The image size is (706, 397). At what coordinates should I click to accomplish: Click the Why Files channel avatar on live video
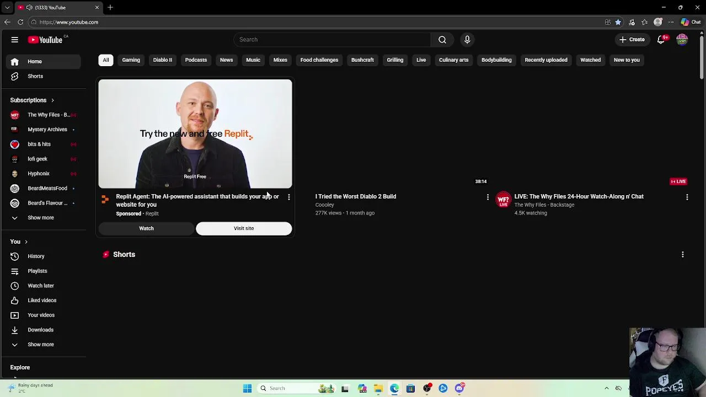[x=503, y=200]
